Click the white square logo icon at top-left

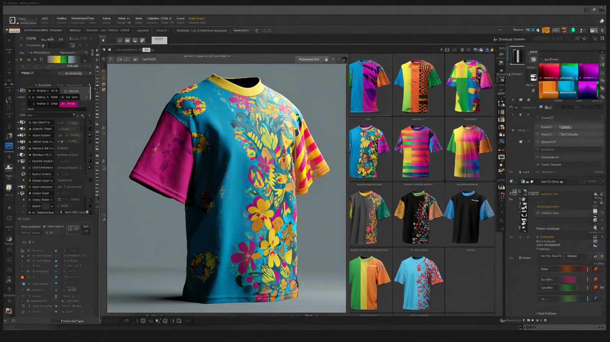tap(12, 20)
